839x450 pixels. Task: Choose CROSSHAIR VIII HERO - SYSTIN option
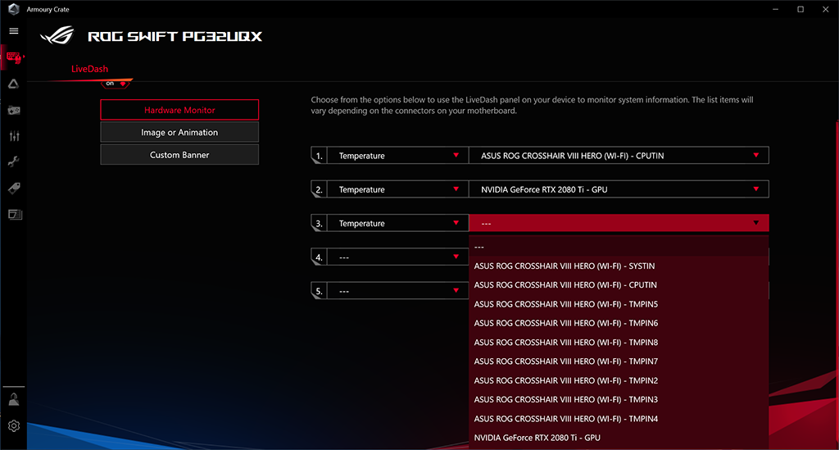(619, 266)
